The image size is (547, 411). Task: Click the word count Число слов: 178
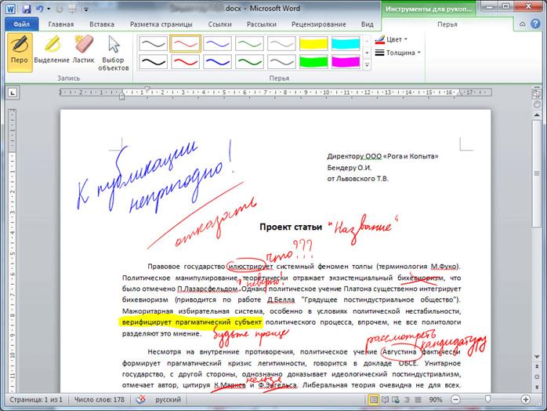click(100, 399)
